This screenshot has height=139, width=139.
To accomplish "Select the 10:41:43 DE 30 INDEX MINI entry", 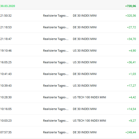I will coord(69,74).
